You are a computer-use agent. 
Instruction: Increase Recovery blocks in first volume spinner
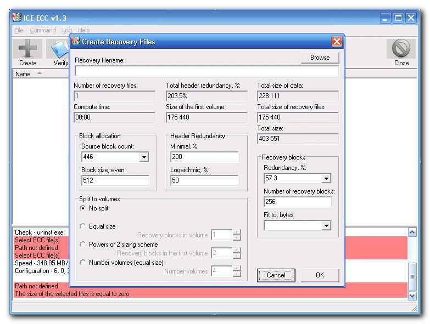tap(237, 250)
